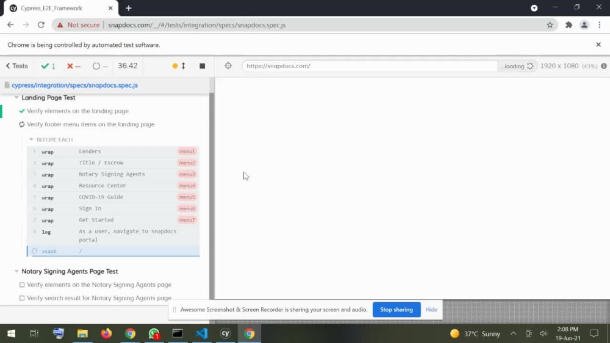Open the WhatsApp taskbar icon
Screen dimensions: 610x343
tap(154, 334)
